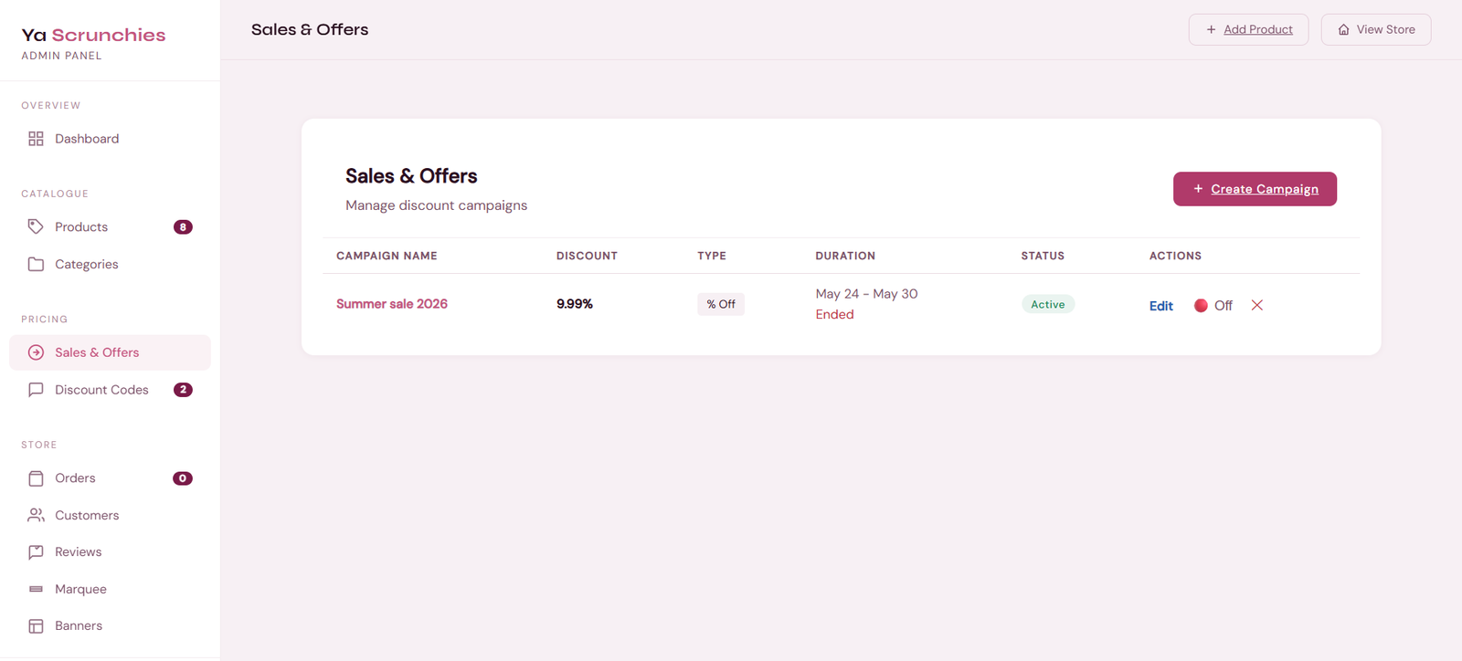The image size is (1462, 661).
Task: Click the 9.99% discount value
Action: (575, 304)
